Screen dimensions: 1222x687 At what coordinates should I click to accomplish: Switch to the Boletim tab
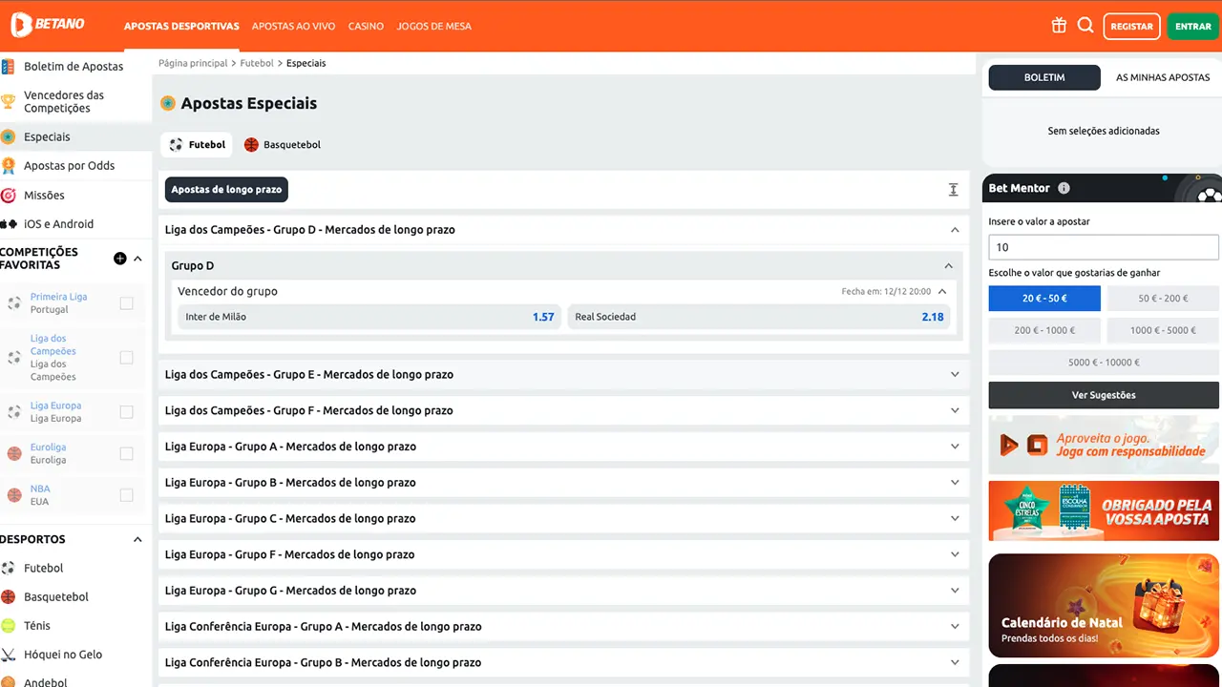(1044, 77)
